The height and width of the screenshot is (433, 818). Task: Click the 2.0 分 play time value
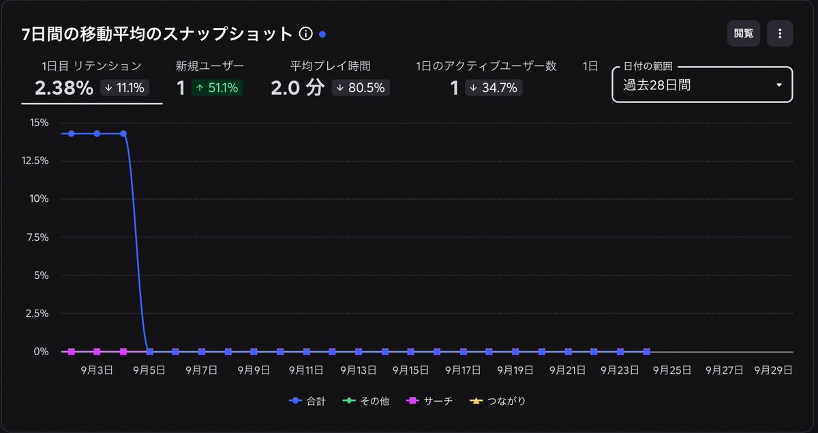coord(298,87)
